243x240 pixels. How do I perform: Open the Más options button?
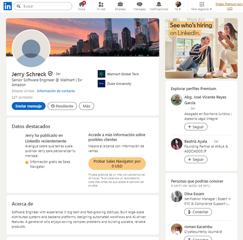click(87, 106)
